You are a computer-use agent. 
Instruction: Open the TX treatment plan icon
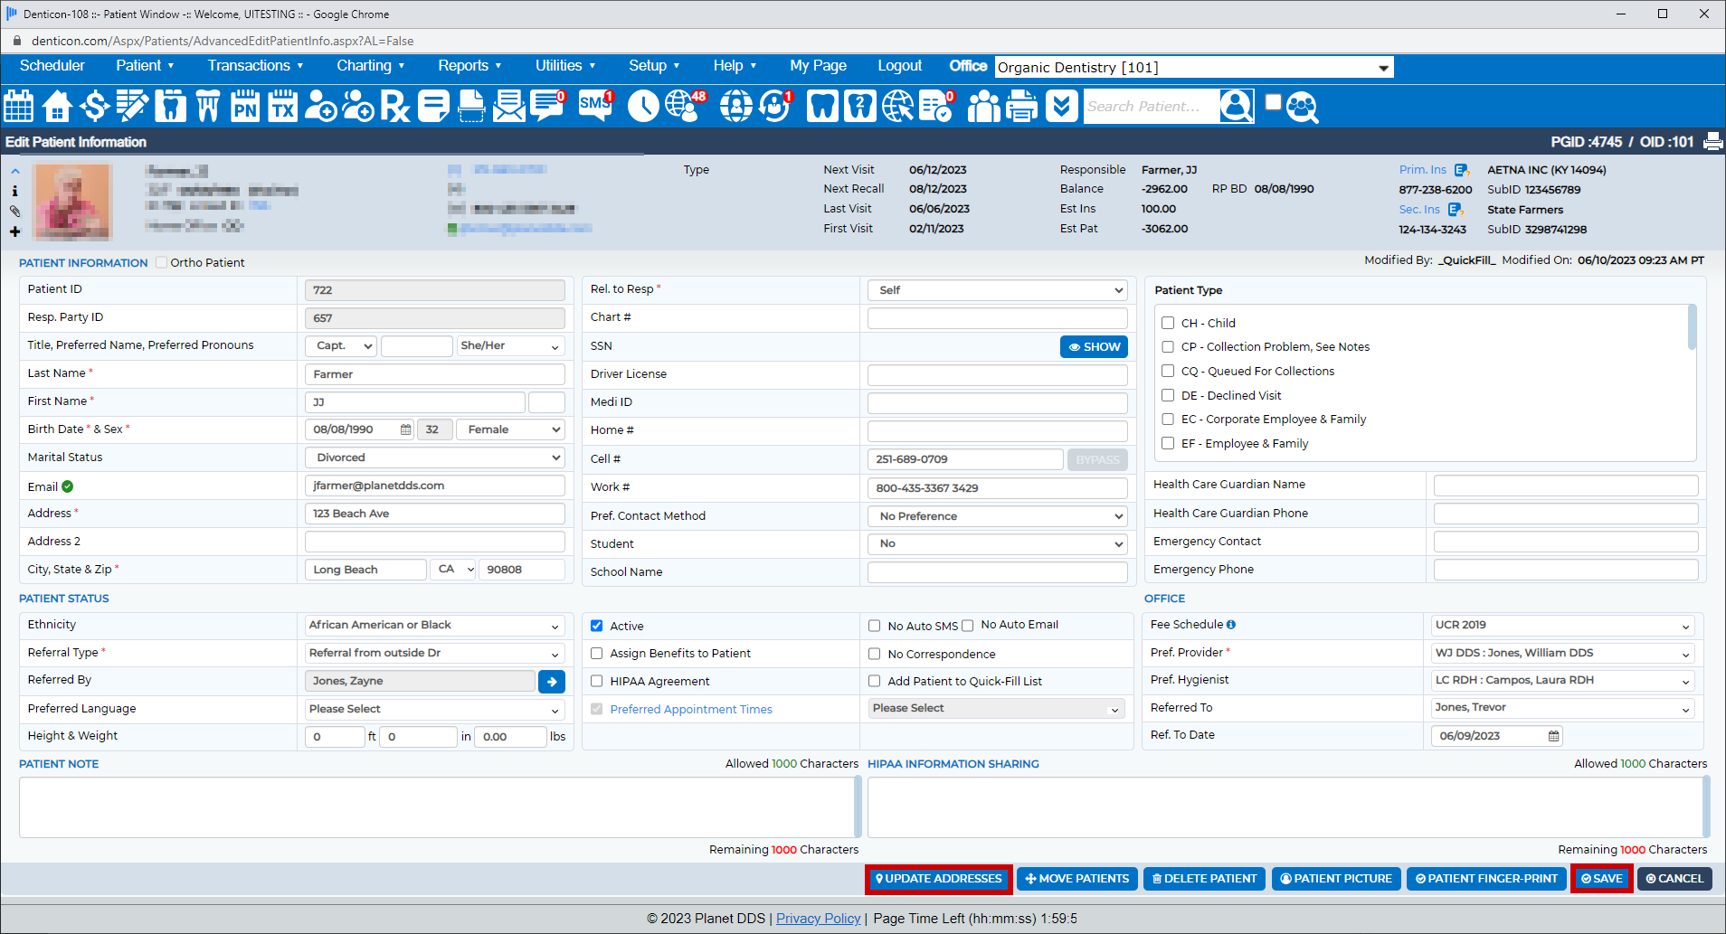[283, 106]
